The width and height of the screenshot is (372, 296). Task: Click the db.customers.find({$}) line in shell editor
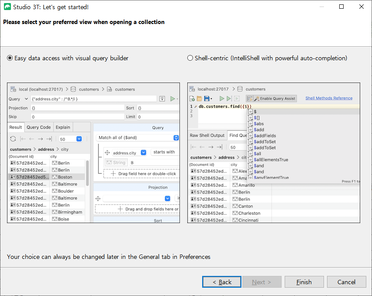click(x=225, y=106)
